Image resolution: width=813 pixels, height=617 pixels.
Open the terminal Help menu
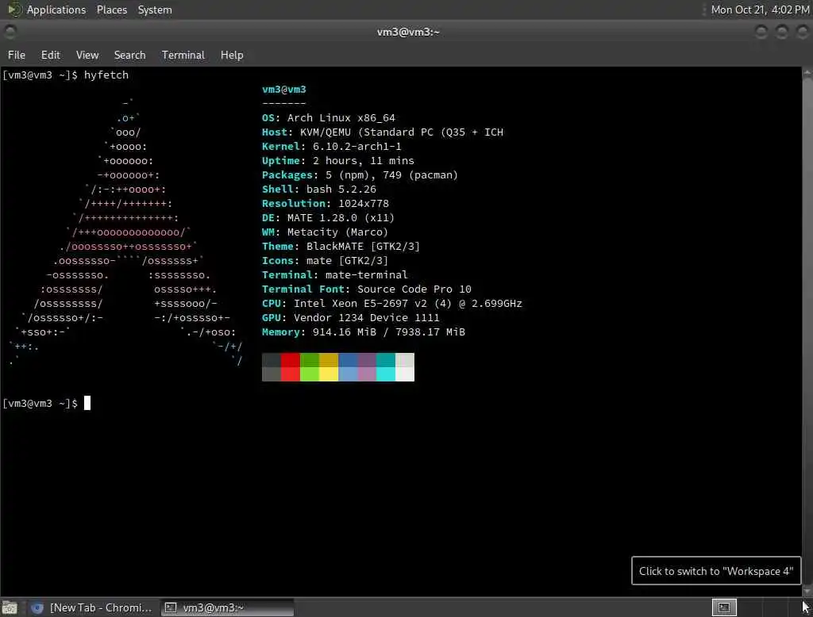click(232, 55)
